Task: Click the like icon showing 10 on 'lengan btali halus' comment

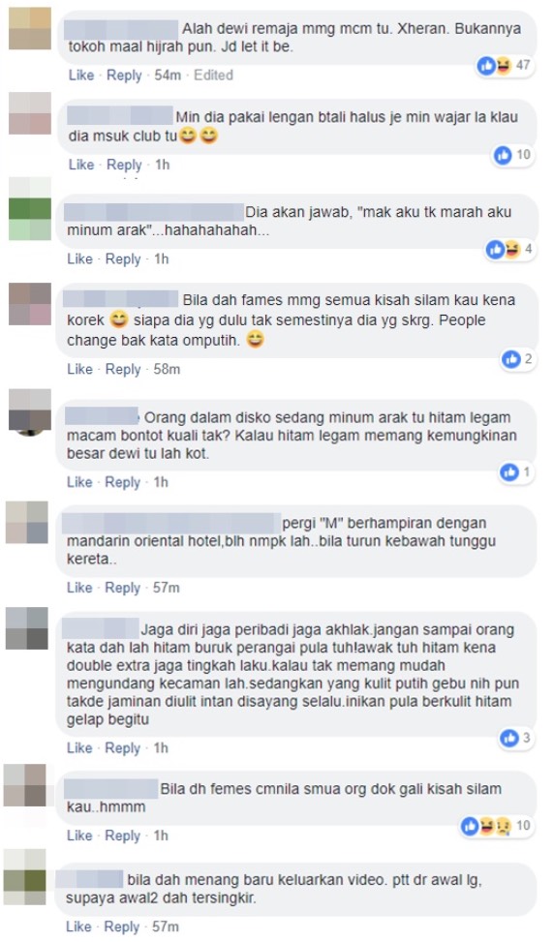Action: (x=512, y=155)
